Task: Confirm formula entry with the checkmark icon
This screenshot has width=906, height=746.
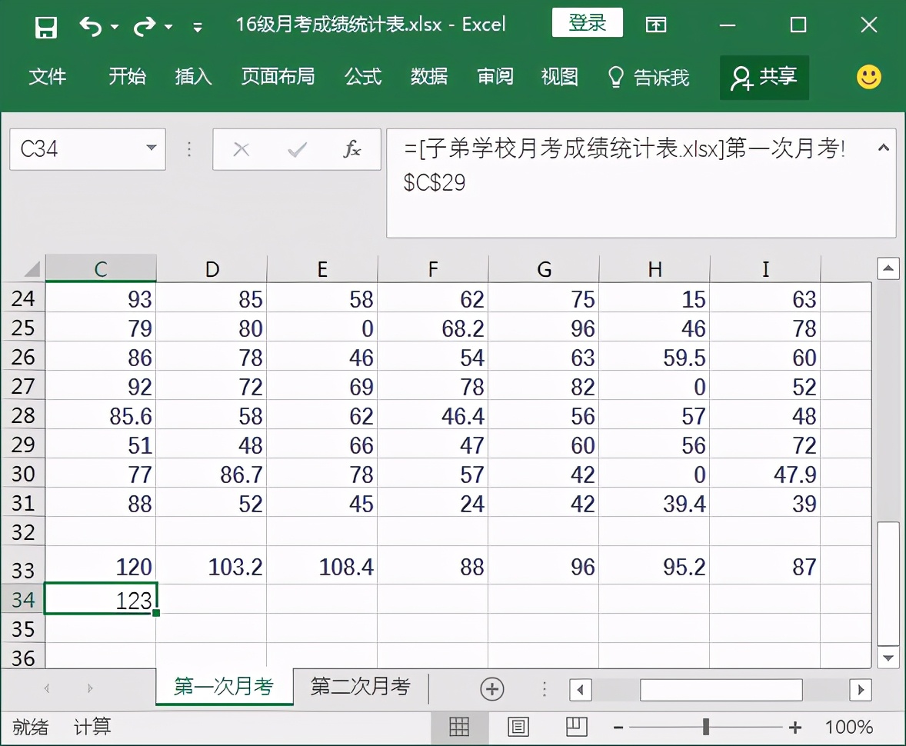Action: point(298,149)
